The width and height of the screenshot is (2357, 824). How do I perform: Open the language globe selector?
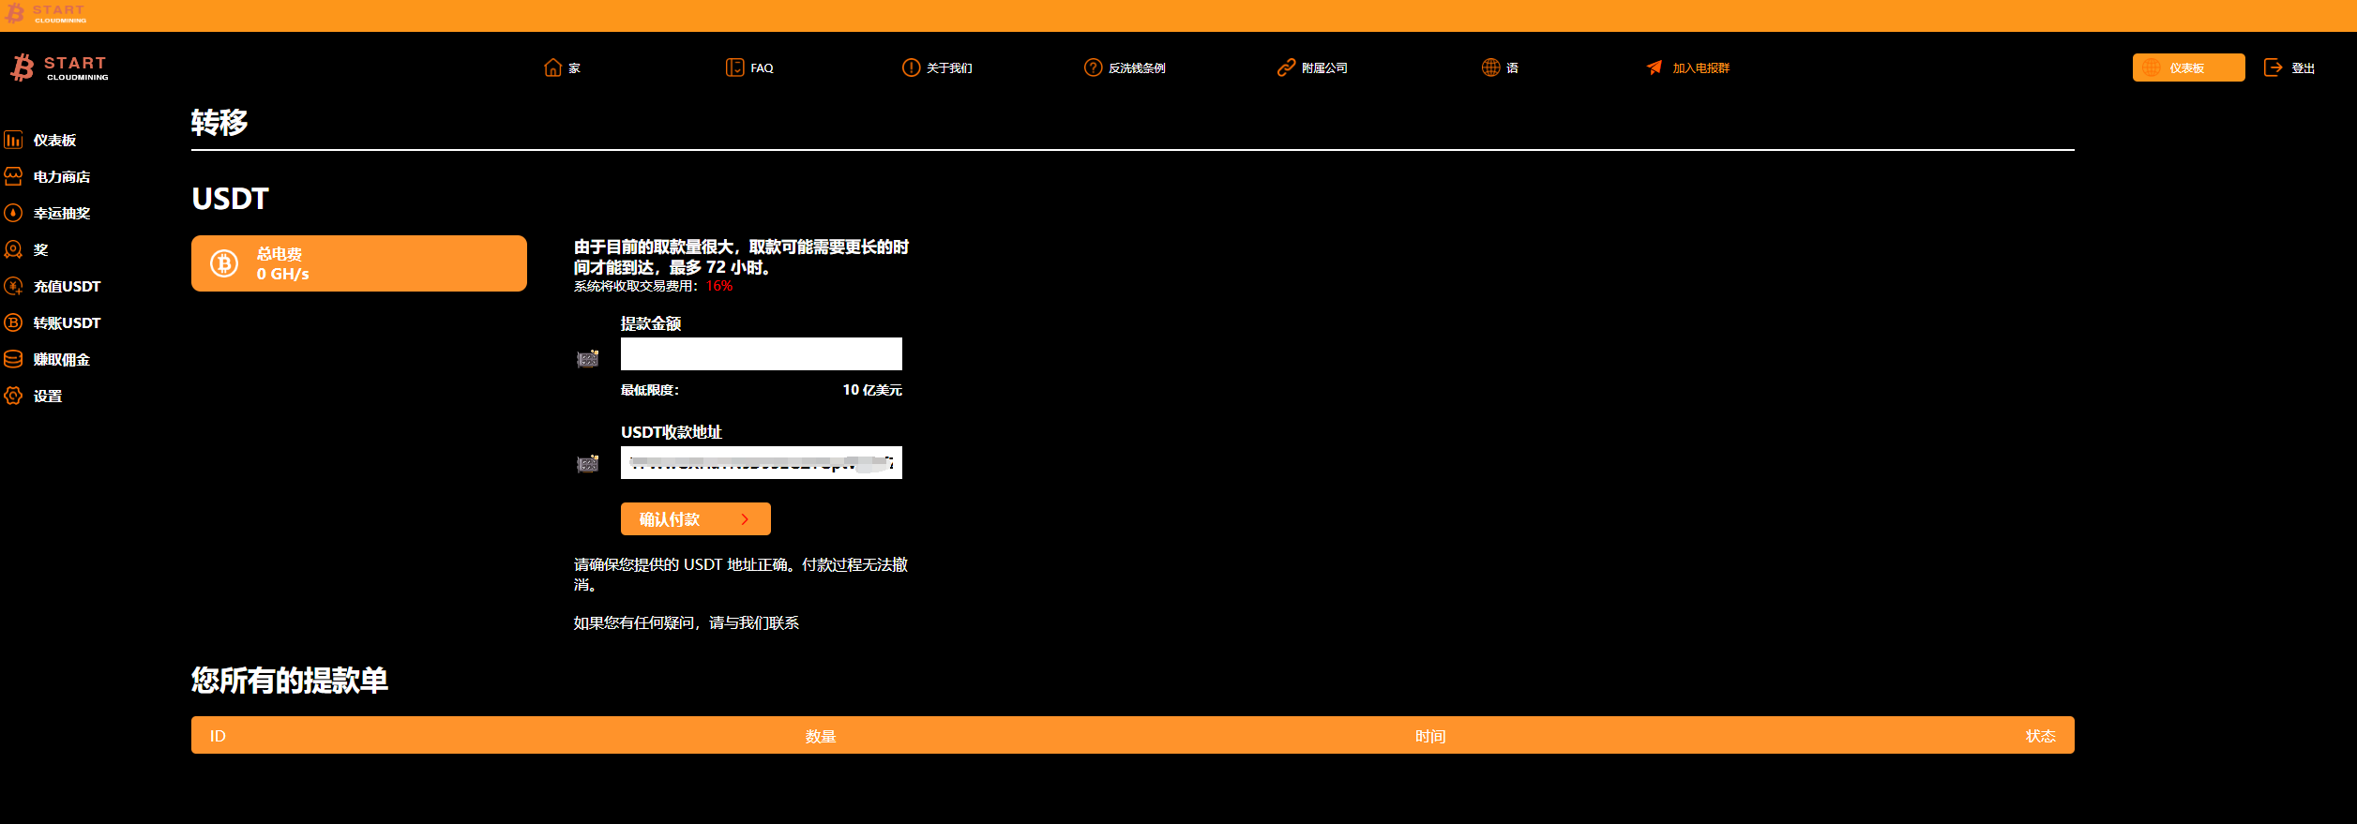point(1490,67)
